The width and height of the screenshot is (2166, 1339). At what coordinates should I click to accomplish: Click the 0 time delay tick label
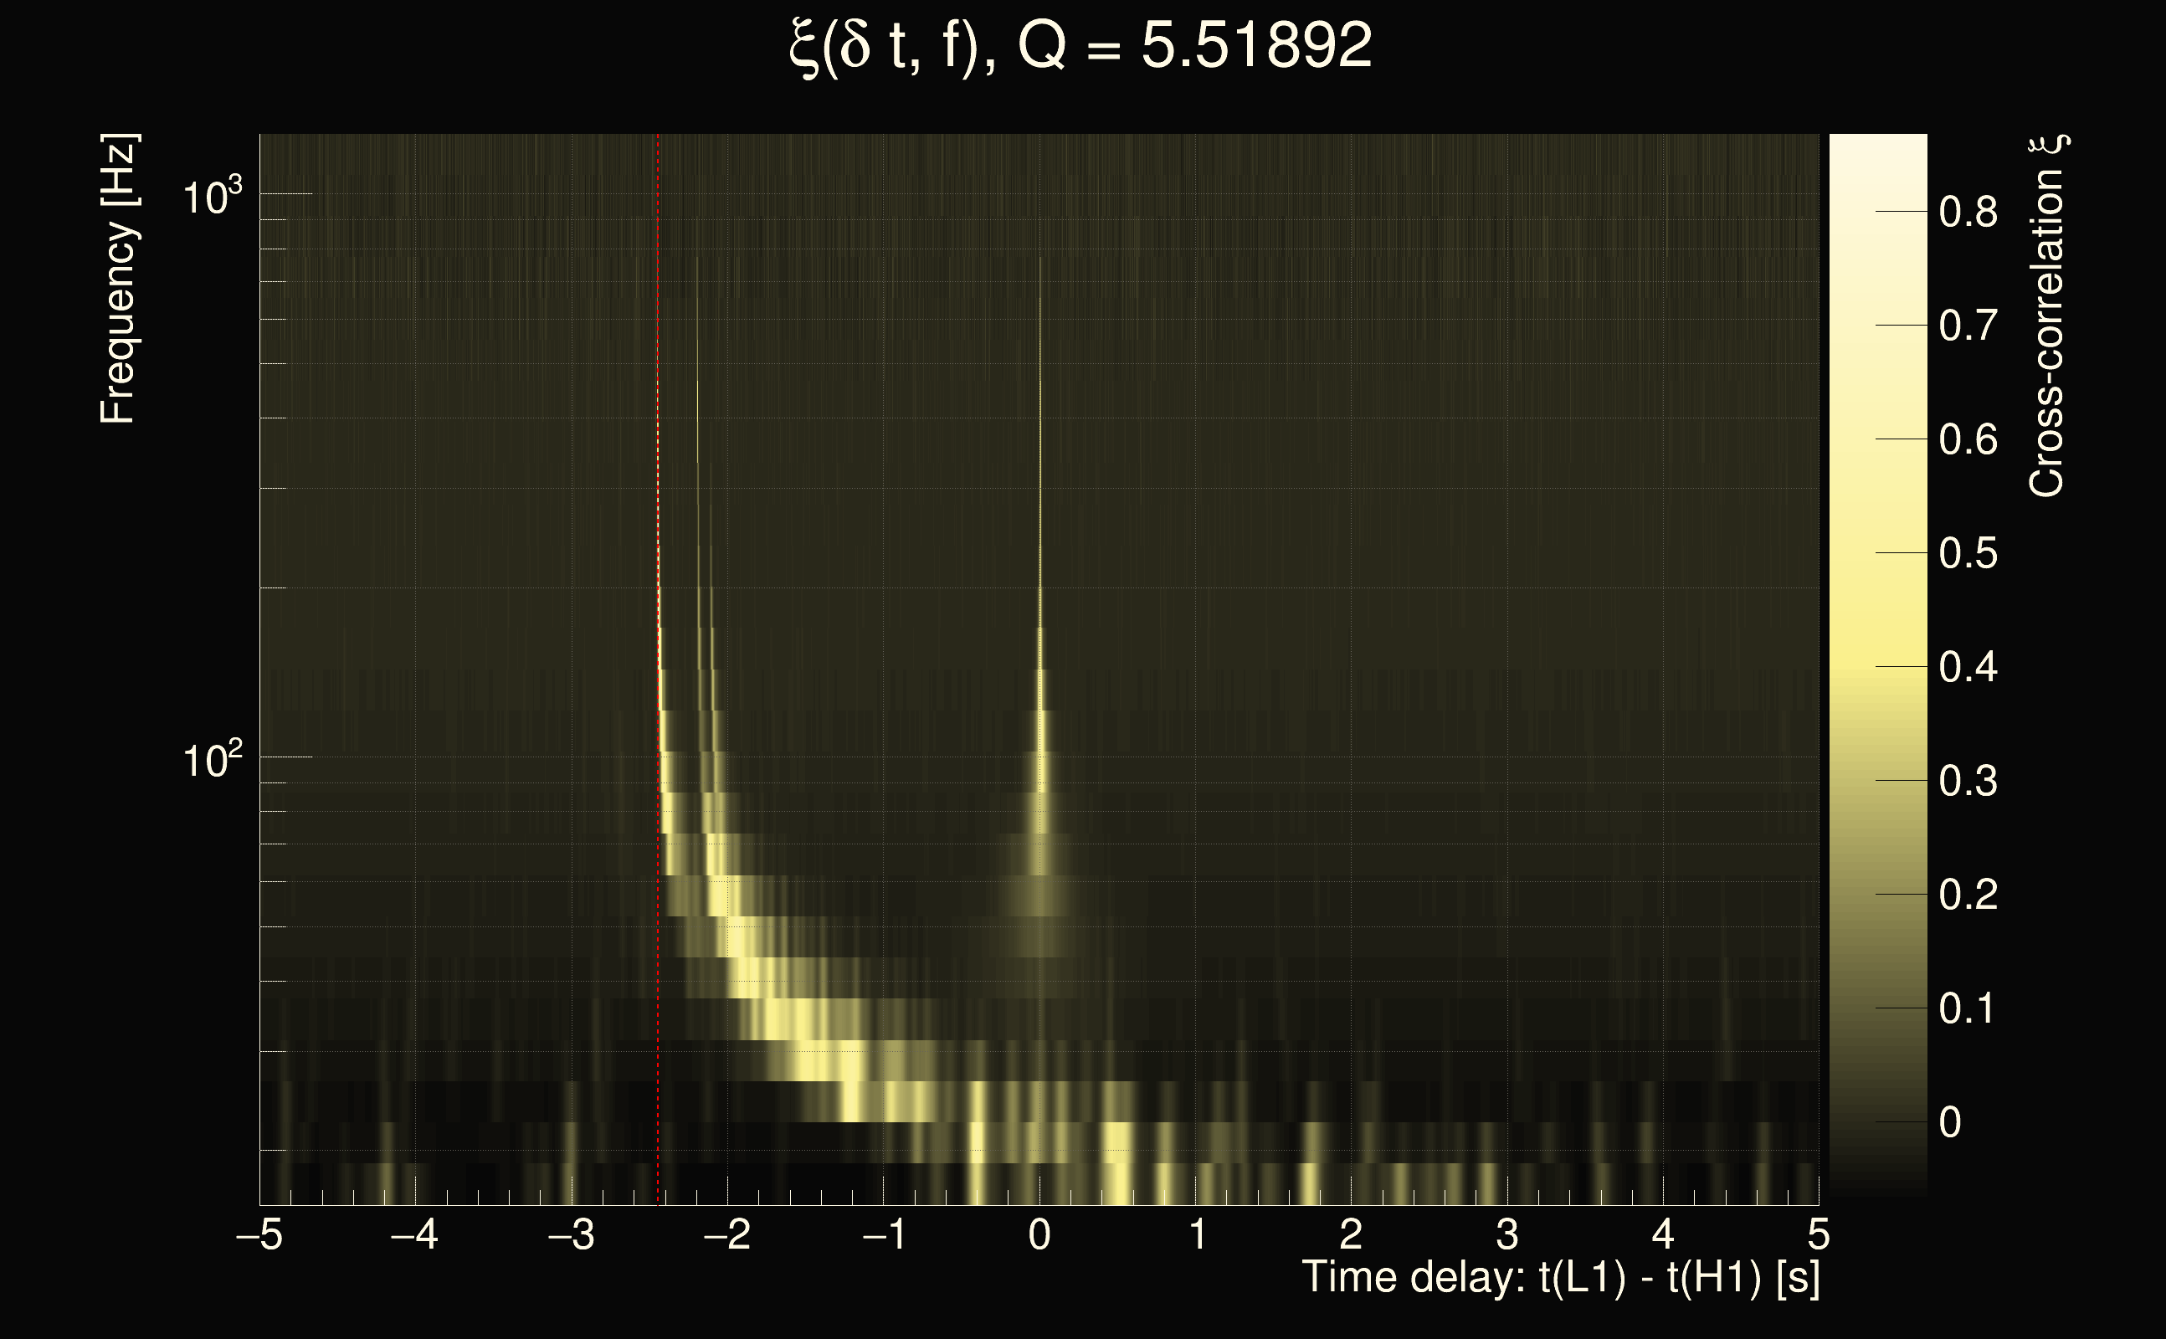click(x=1039, y=1234)
